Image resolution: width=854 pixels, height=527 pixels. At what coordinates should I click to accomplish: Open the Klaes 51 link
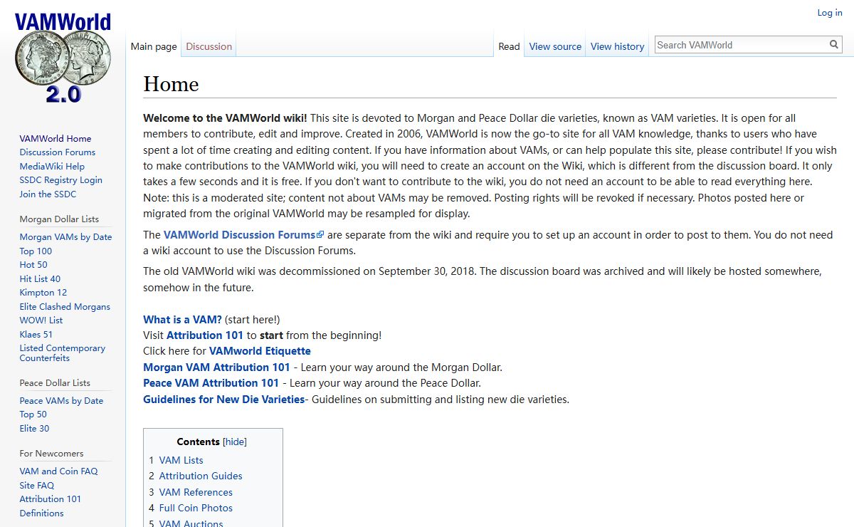(x=36, y=334)
